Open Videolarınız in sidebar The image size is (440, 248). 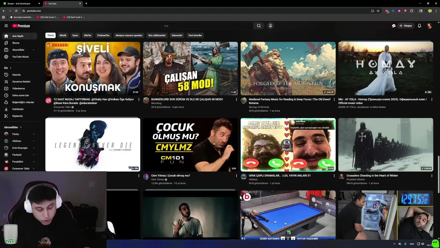(20, 89)
